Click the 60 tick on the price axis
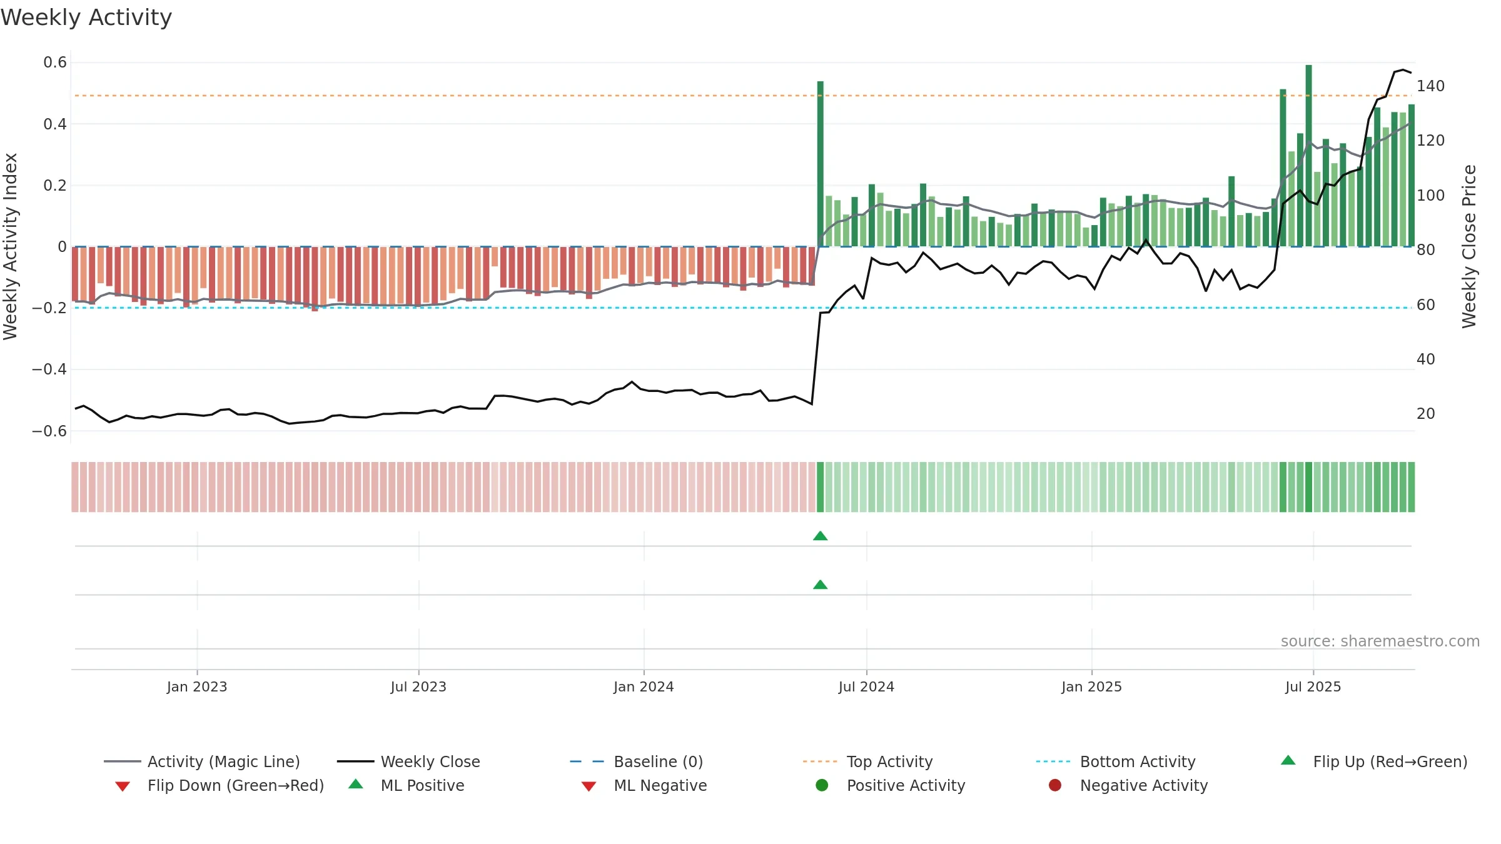The height and width of the screenshot is (844, 1501). (x=1426, y=305)
